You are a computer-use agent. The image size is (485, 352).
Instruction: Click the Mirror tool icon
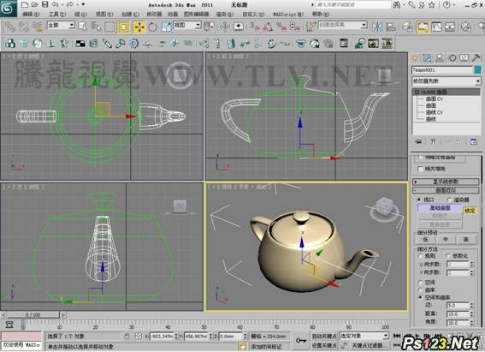(377, 27)
